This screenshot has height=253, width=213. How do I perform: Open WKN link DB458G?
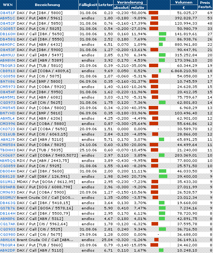[8, 39]
